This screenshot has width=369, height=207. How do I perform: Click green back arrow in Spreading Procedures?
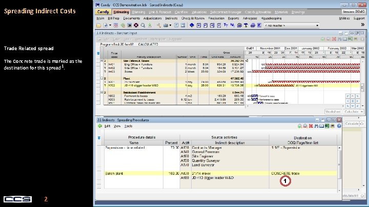[100, 126]
